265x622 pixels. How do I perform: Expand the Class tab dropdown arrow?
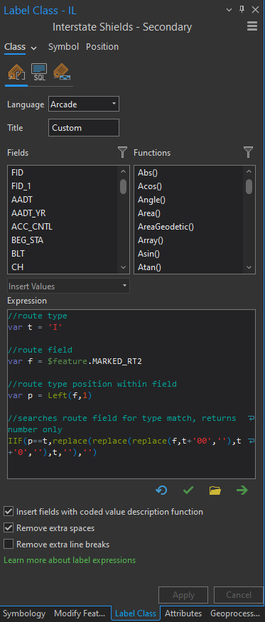pyautogui.click(x=33, y=48)
